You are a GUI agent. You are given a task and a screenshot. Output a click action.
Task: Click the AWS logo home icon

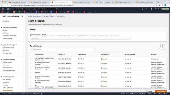pyautogui.click(x=3, y=9)
